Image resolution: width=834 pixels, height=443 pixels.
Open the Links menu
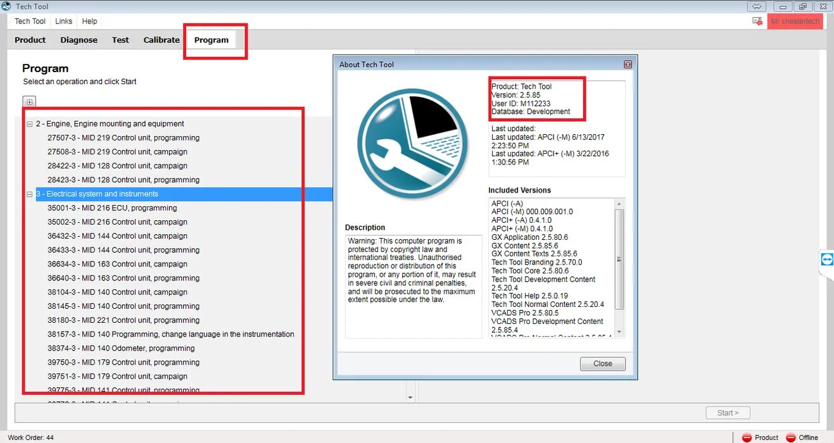click(63, 21)
